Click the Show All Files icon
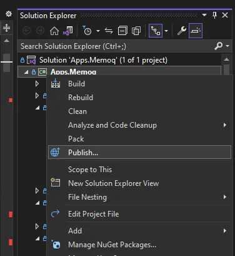The height and width of the screenshot is (256, 235). pos(136,31)
